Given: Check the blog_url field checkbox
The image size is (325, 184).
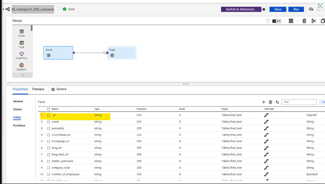Looking at the screenshot, I should (48, 148).
